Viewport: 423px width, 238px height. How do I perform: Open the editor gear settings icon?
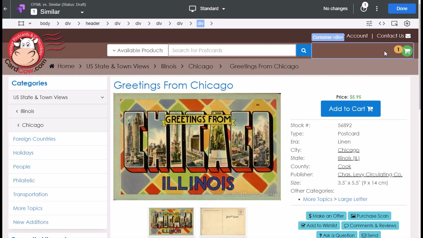(x=407, y=23)
